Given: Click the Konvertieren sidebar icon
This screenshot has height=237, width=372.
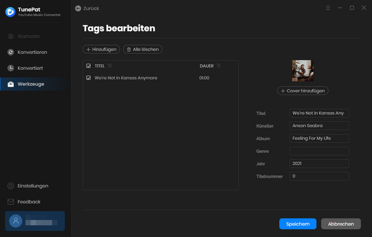Looking at the screenshot, I should point(11,52).
